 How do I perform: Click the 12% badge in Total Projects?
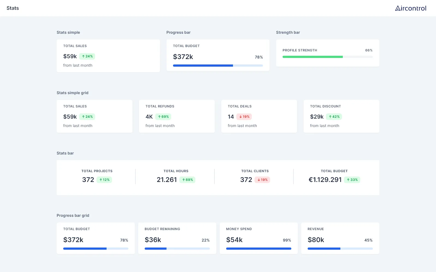pos(104,180)
